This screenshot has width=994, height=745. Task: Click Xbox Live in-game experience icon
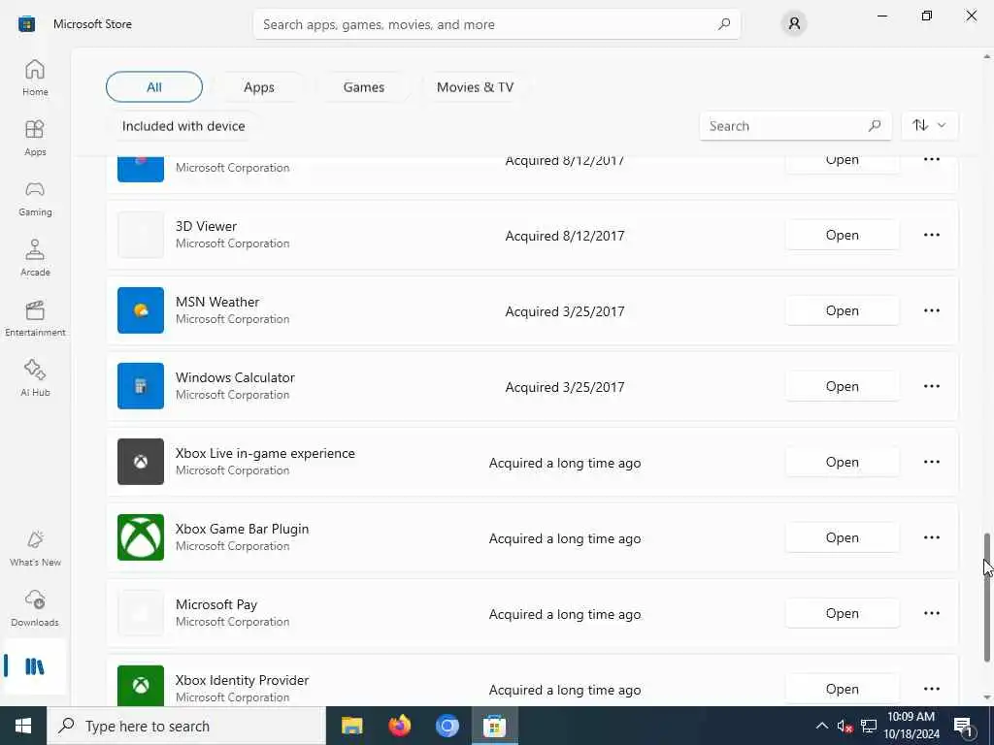(x=141, y=462)
